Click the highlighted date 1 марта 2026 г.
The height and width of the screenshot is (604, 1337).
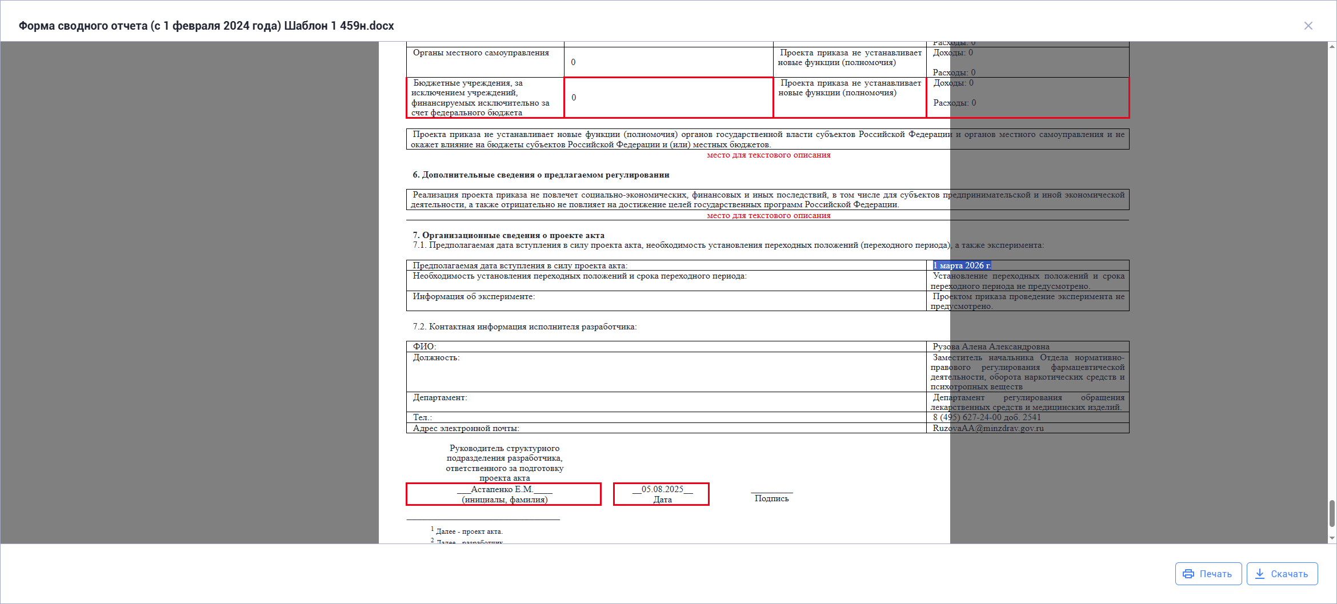pyautogui.click(x=962, y=265)
